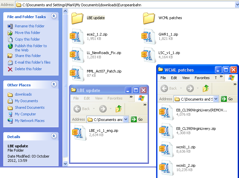Open address dropdown in WCML patches window
The height and width of the screenshot is (178, 239).
point(216,99)
